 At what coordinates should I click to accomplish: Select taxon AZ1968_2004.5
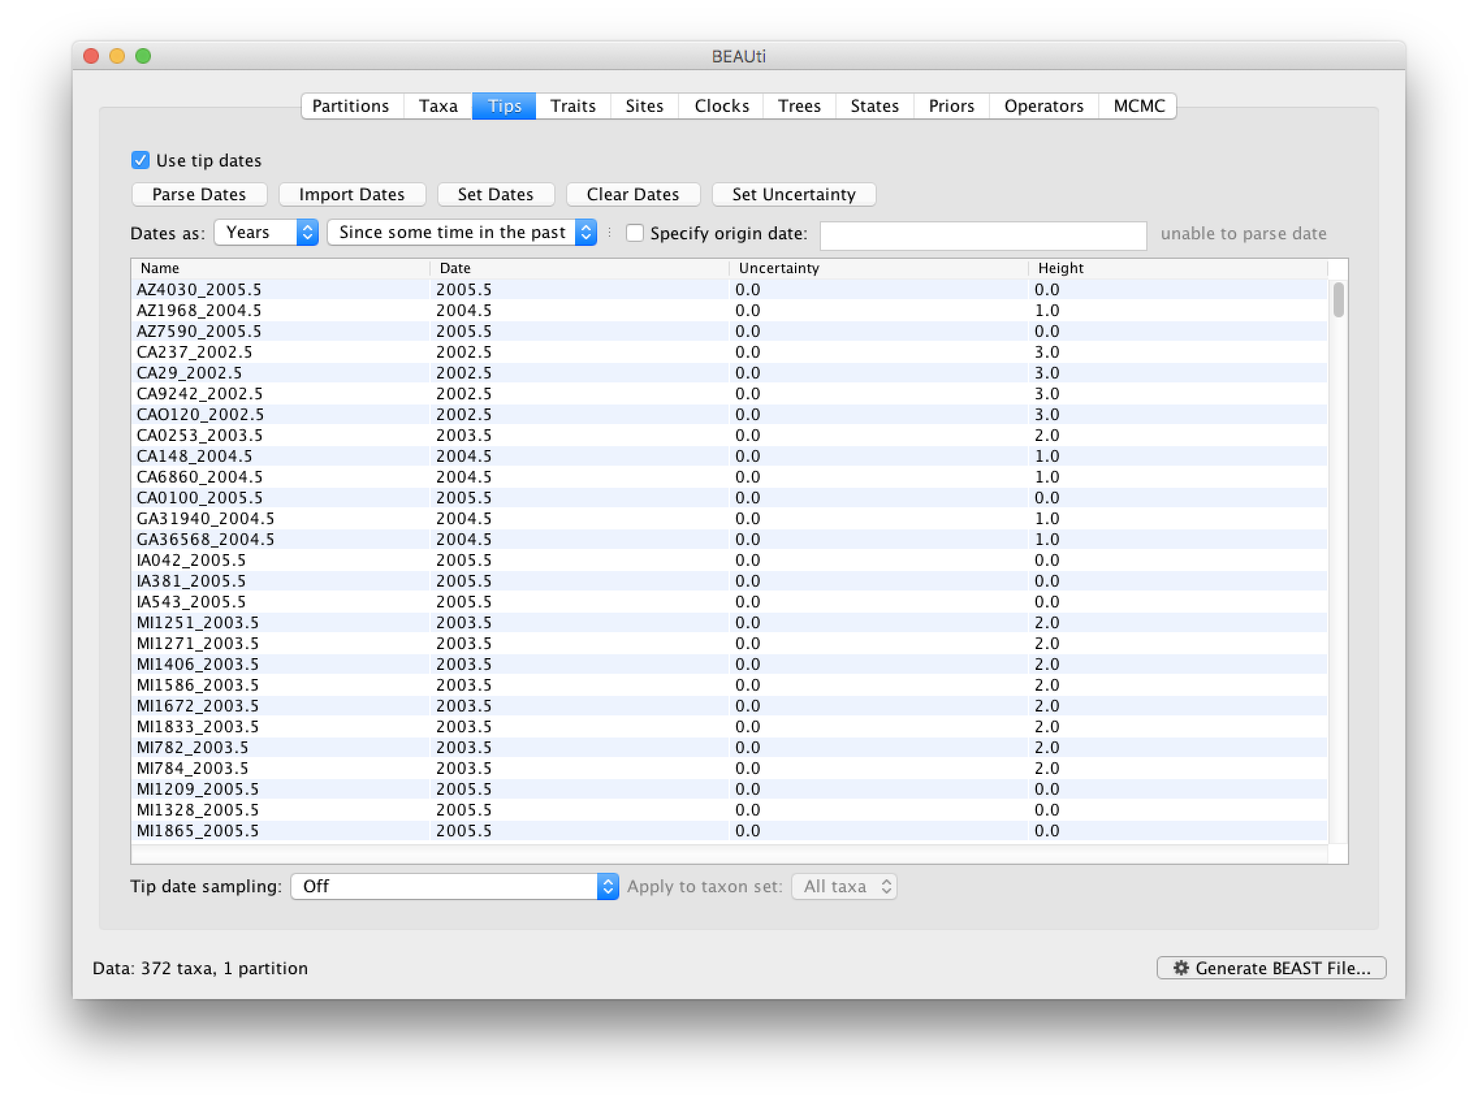click(x=199, y=310)
